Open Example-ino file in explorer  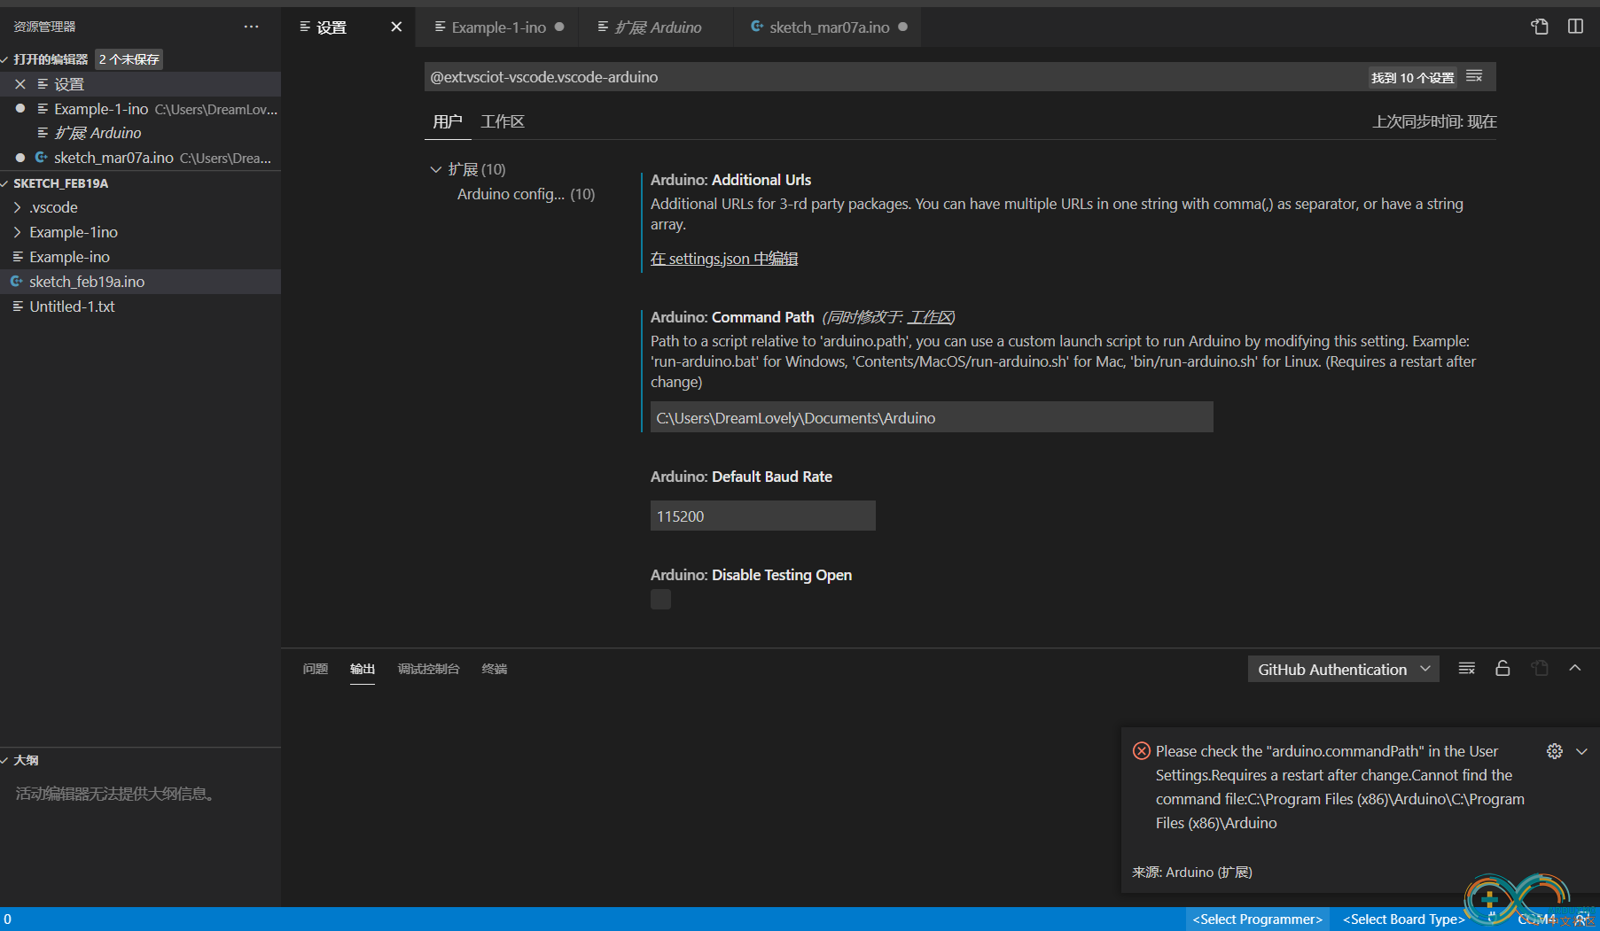[x=140, y=257]
